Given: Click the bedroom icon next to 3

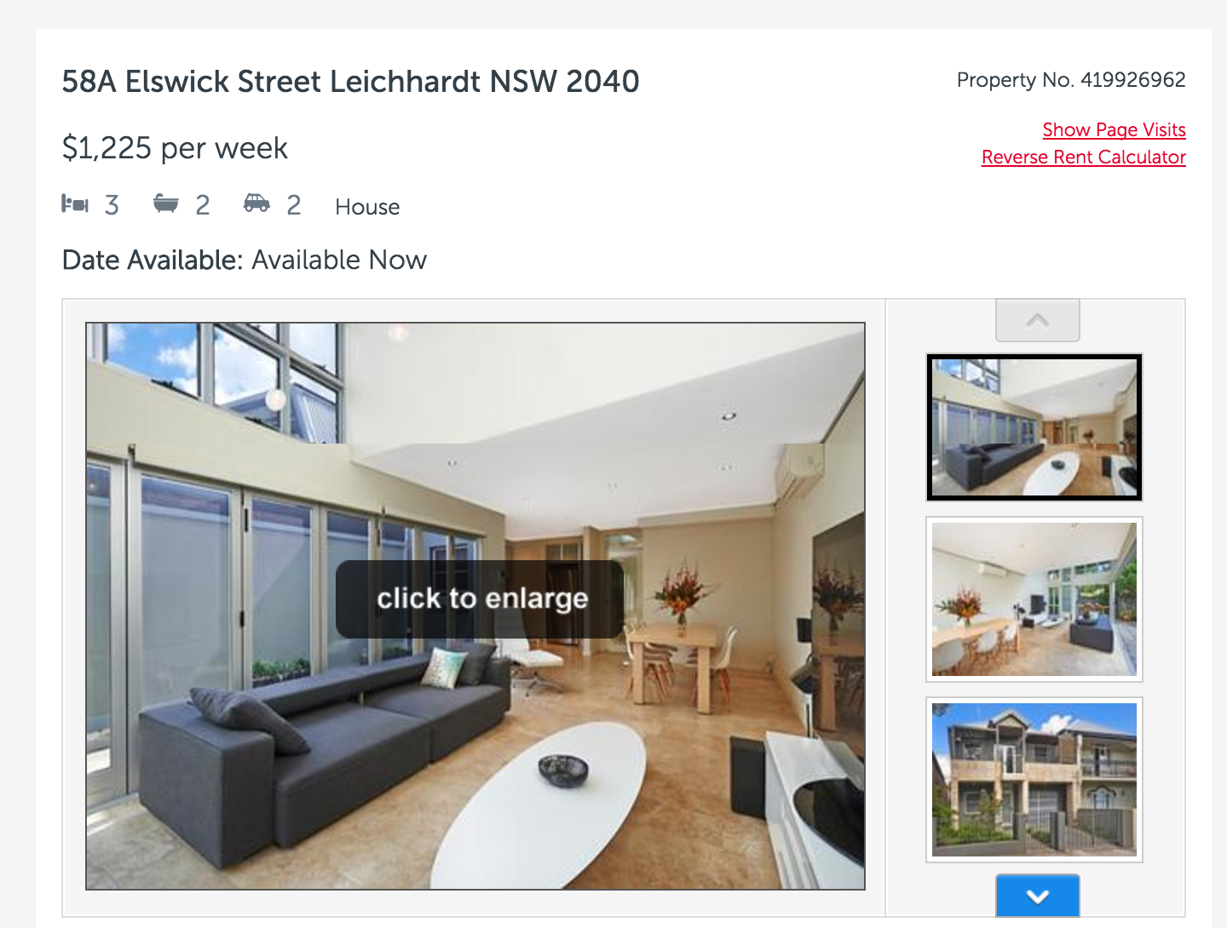Looking at the screenshot, I should click(x=75, y=204).
